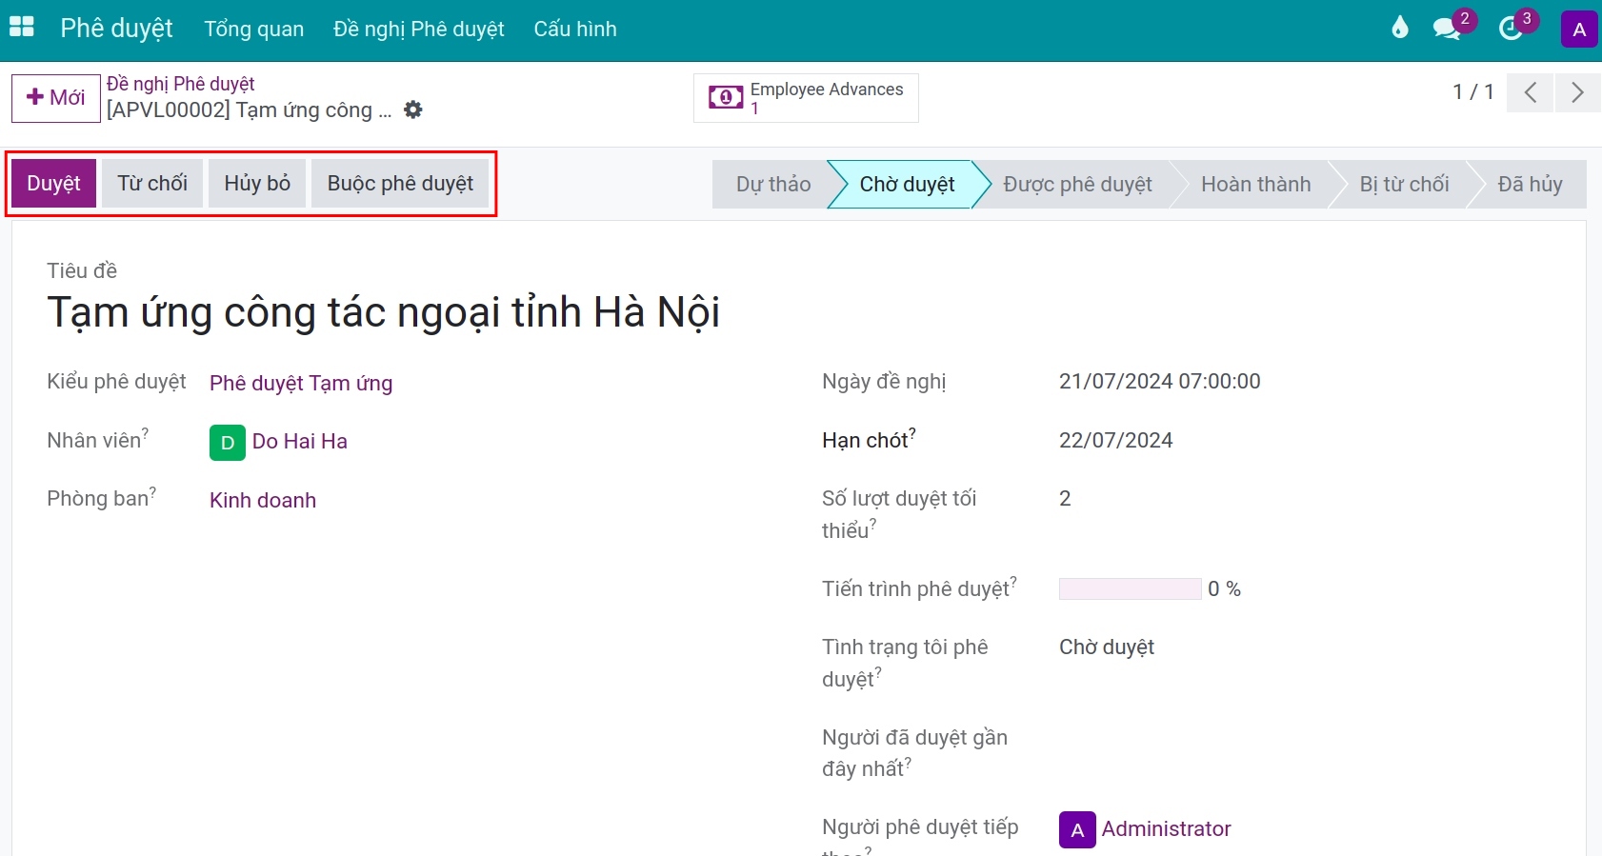Click the droplet debug icon in top bar
This screenshot has height=856, width=1602.
pos(1399,28)
